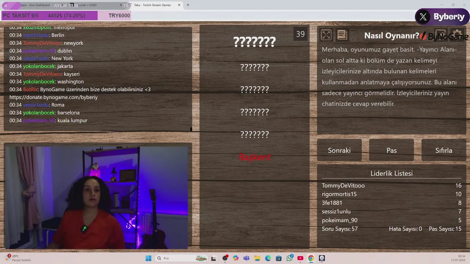470x264 pixels.
Task: Select sessiz1unlu in the leaderboard
Action: [x=336, y=212]
